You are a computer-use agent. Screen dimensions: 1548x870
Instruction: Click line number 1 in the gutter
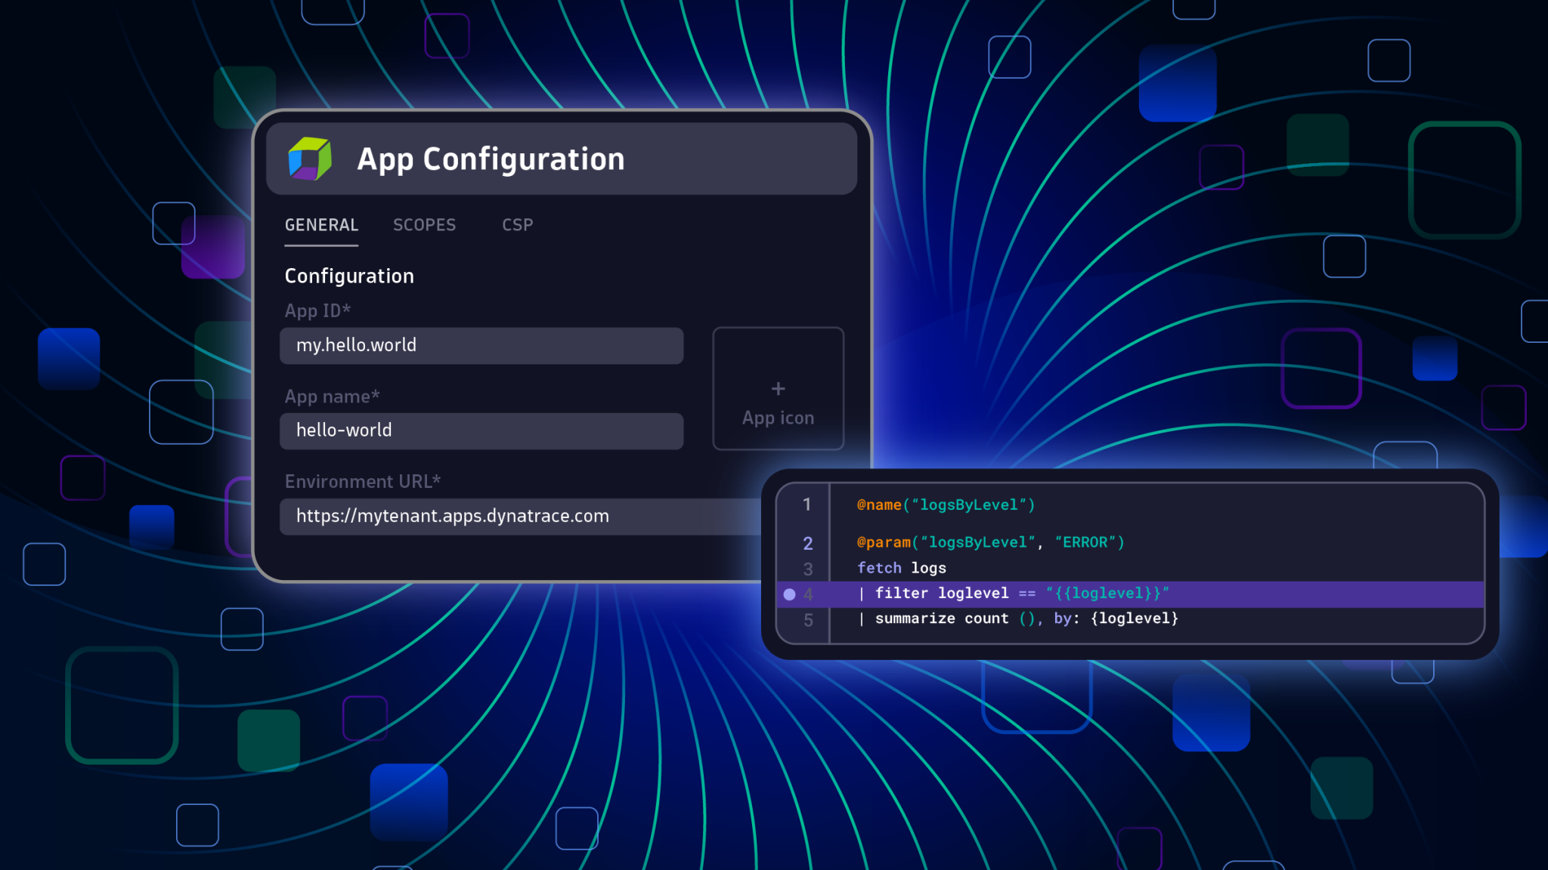(807, 504)
